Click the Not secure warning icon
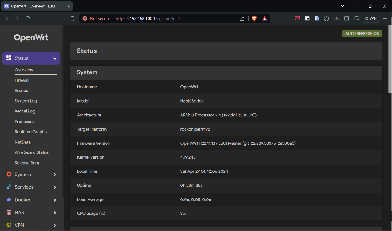The width and height of the screenshot is (392, 231). click(85, 18)
